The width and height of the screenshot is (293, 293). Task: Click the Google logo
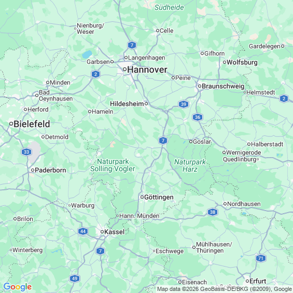pos(18,287)
